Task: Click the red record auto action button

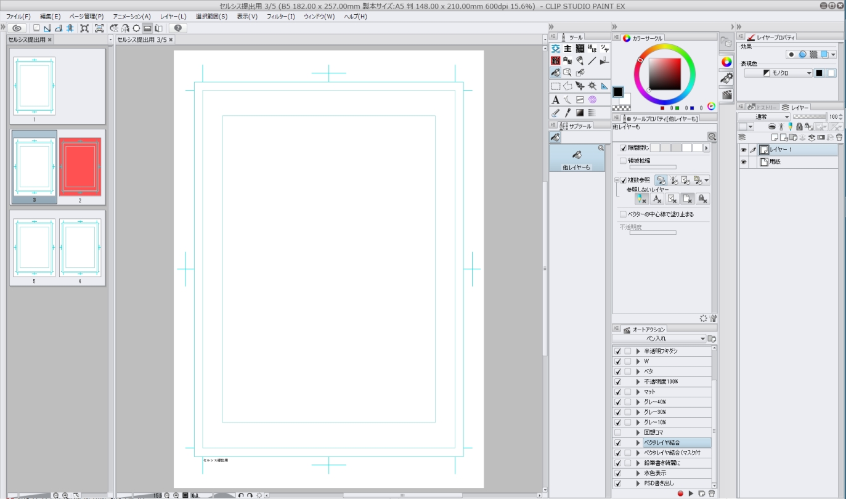Action: tap(680, 493)
